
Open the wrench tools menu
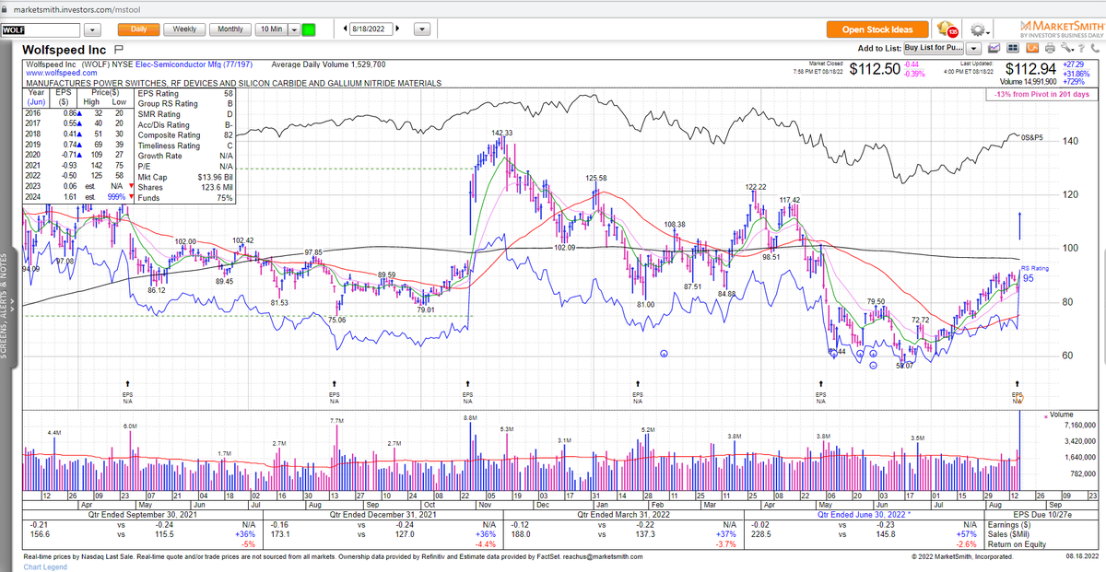coord(1066,48)
